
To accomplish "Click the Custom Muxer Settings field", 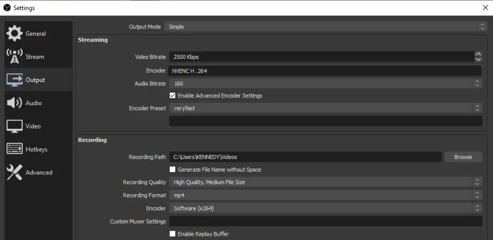I will click(326, 221).
